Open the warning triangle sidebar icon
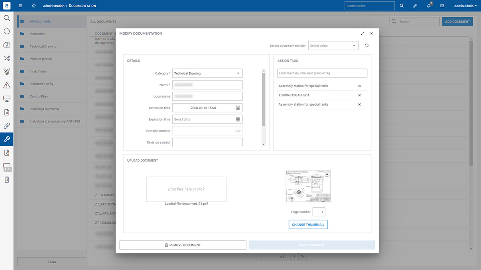The height and width of the screenshot is (270, 481). pos(6,85)
